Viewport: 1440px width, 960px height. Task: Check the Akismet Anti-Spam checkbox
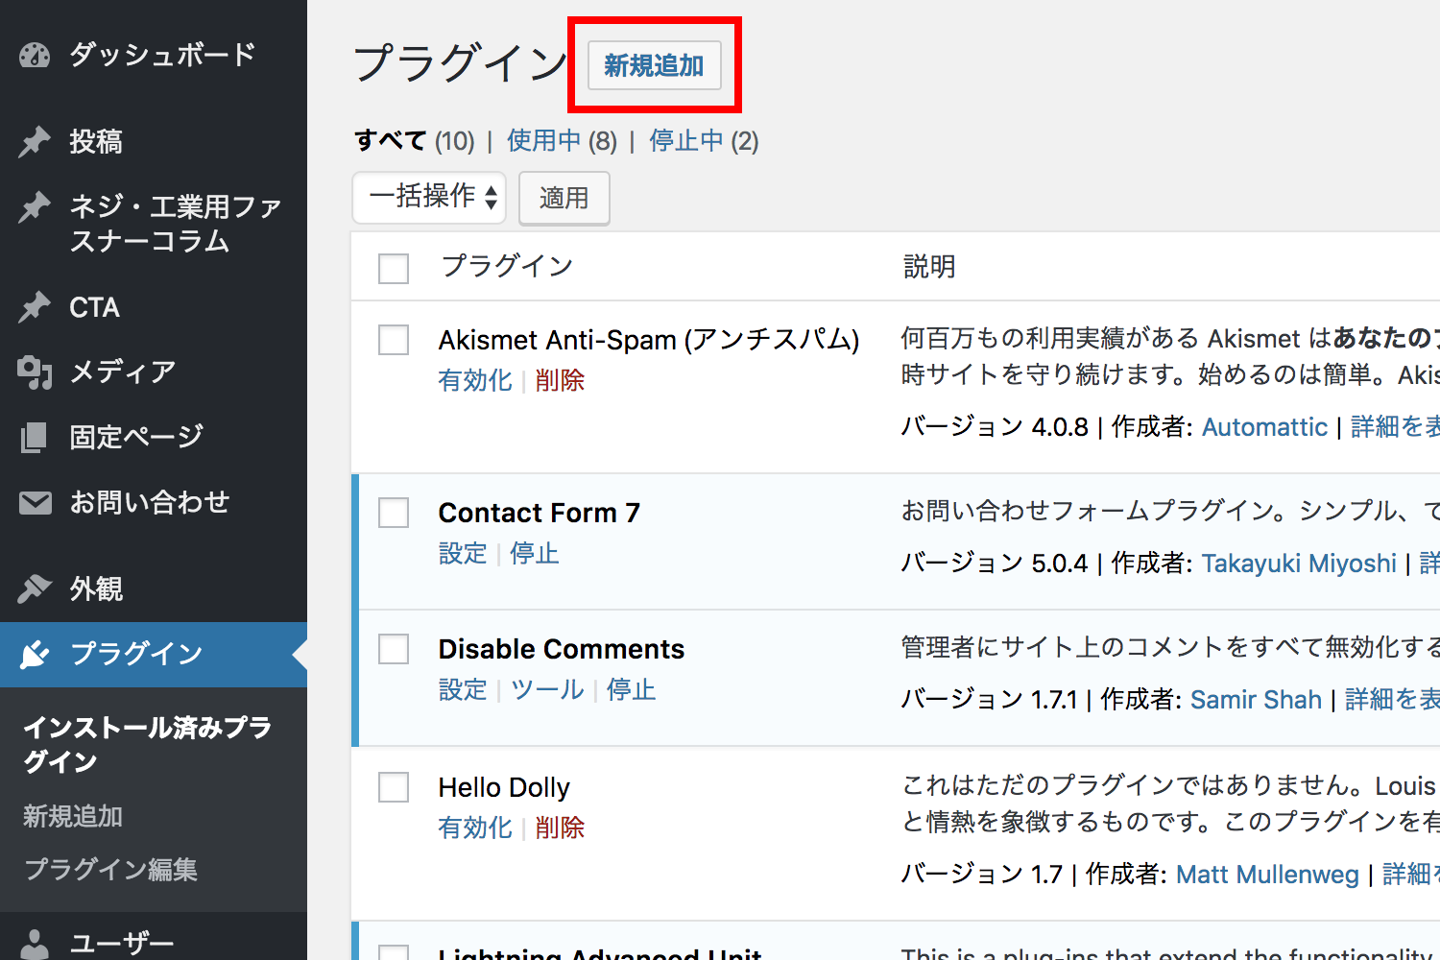click(x=394, y=339)
